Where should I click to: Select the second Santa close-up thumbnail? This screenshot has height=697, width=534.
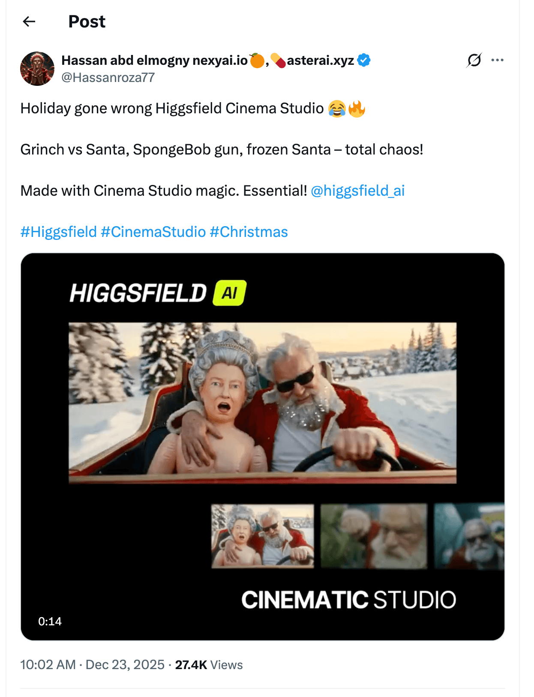pyautogui.click(x=374, y=536)
